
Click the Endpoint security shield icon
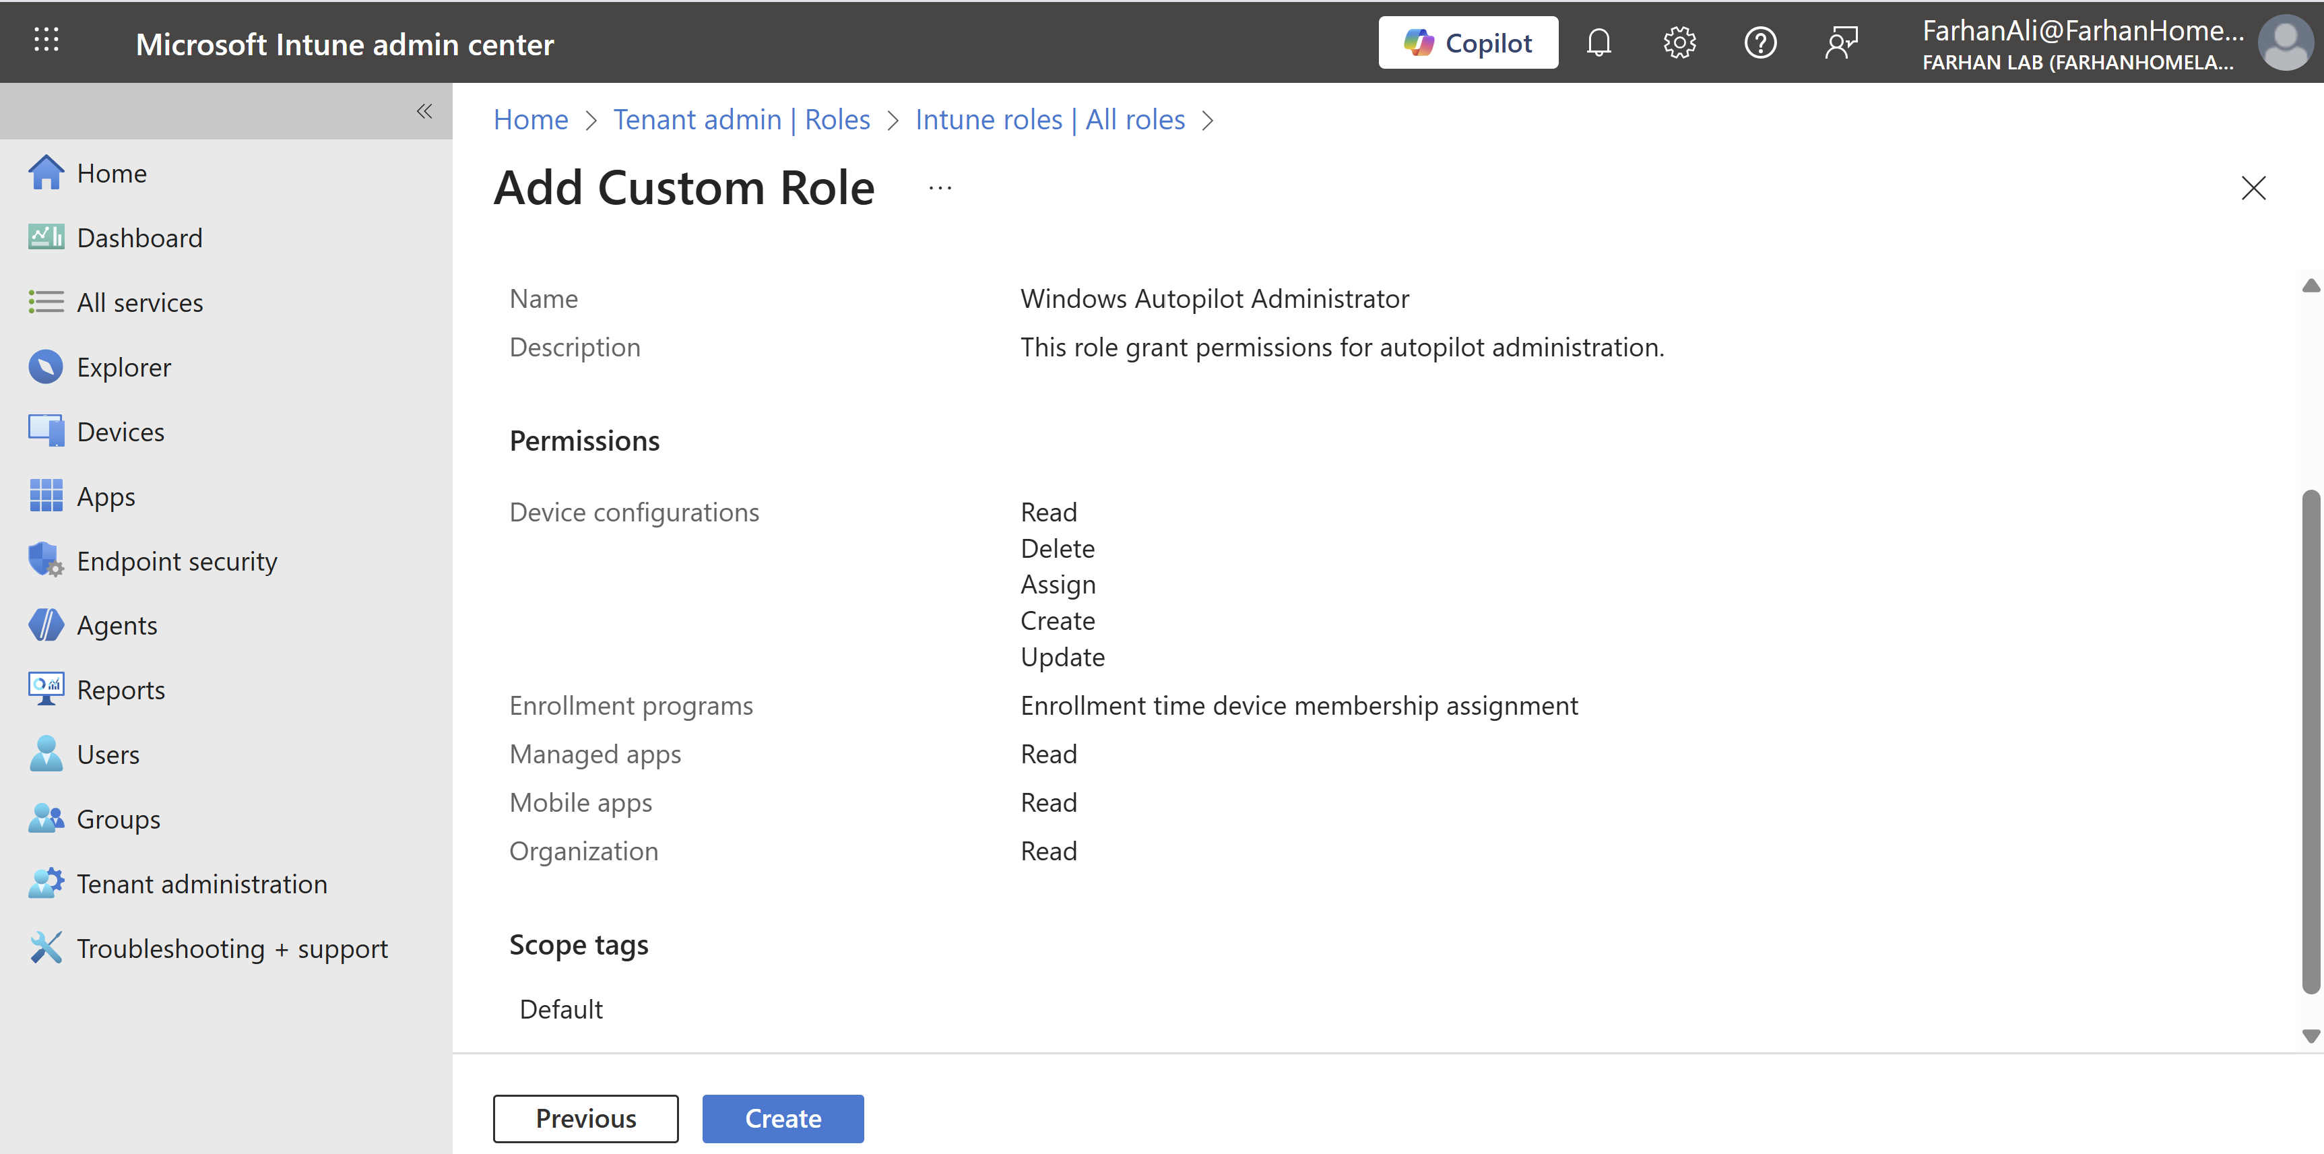coord(45,560)
